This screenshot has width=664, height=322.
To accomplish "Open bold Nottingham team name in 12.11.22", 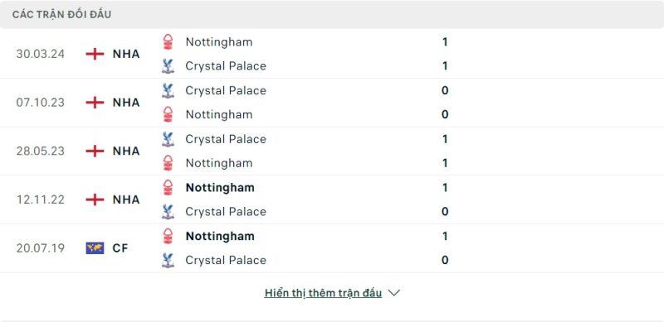I will click(x=220, y=188).
